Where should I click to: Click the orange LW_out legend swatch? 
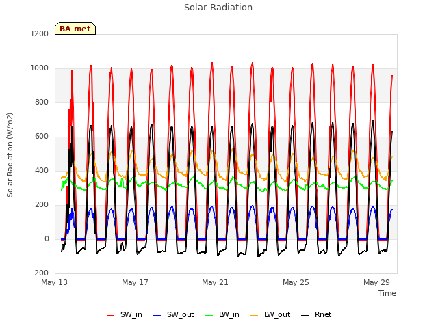click(254, 316)
